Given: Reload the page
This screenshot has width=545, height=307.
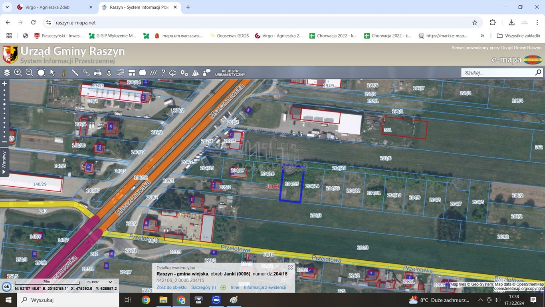Looking at the screenshot, I should tap(34, 23).
